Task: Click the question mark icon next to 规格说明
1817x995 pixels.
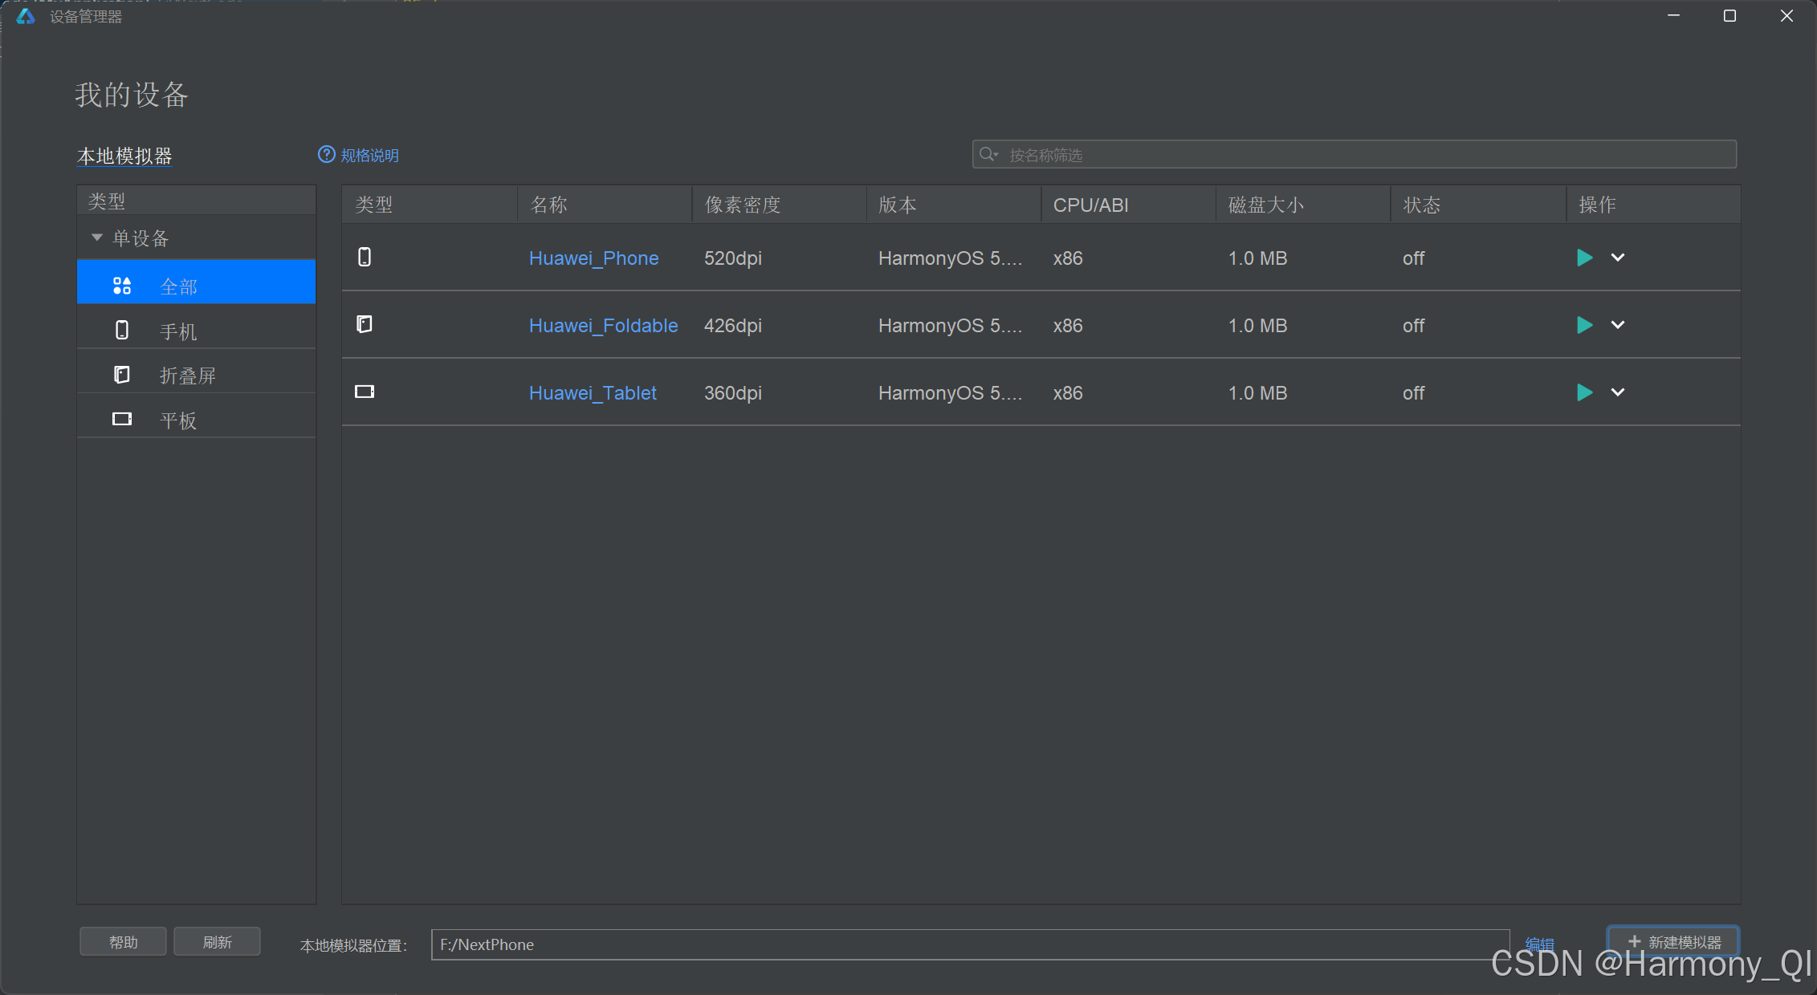Action: click(x=327, y=154)
